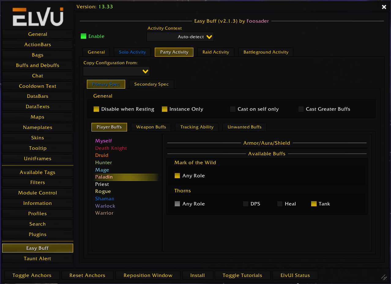Image resolution: width=391 pixels, height=284 pixels.
Task: Uncheck Thorns for Tank role
Action: [314, 204]
